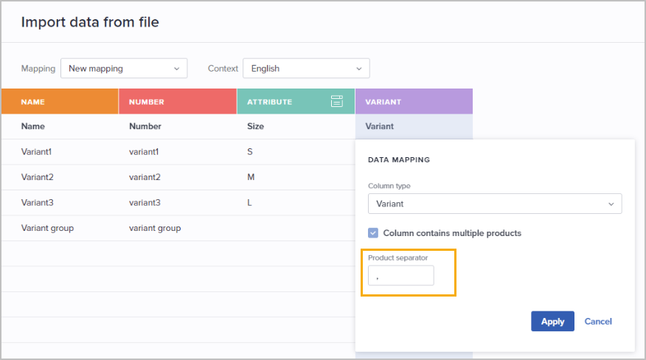
Task: Click the Variant1 name cell
Action: click(36, 152)
